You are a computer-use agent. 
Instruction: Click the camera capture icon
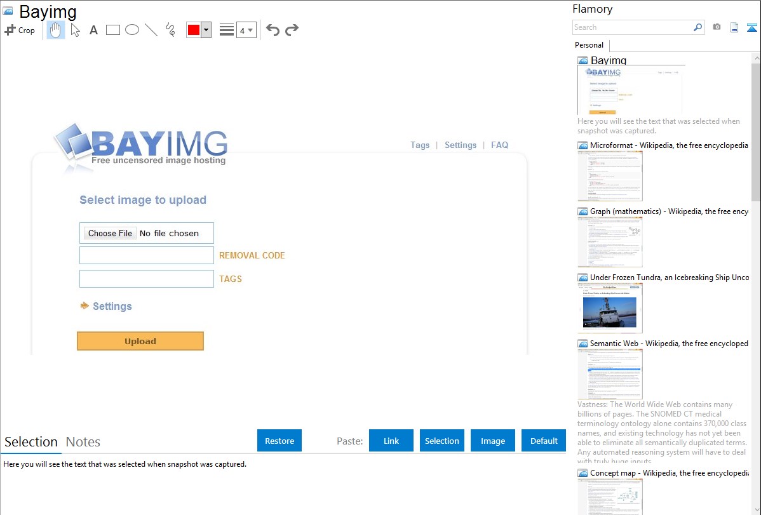point(717,27)
